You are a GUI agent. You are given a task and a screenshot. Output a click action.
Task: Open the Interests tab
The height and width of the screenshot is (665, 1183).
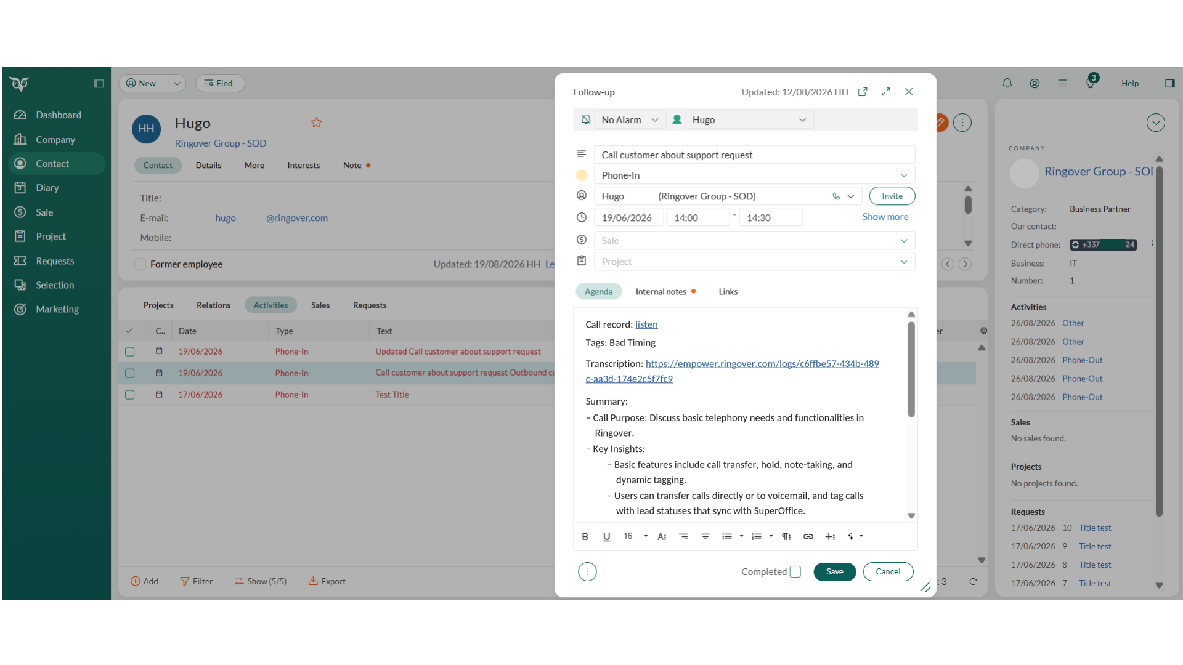(303, 166)
